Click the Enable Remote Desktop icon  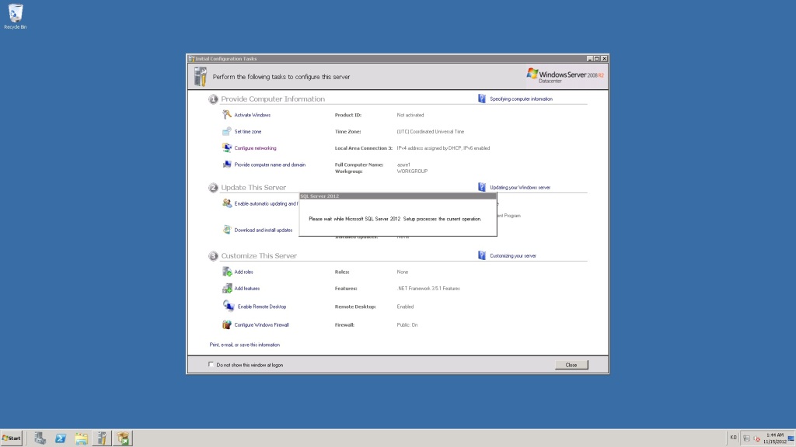click(229, 306)
